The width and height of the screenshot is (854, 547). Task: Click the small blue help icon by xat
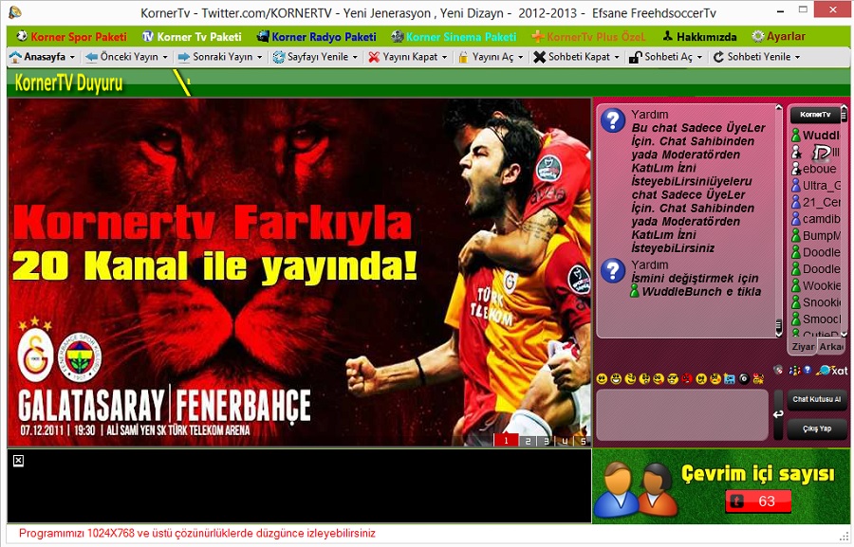point(808,370)
